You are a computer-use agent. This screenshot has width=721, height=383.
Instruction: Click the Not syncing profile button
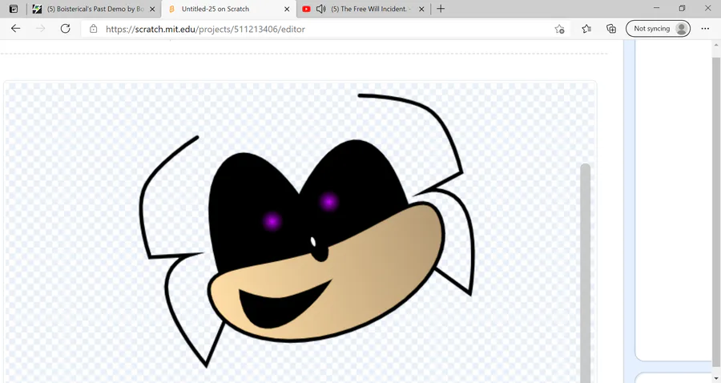[x=658, y=29]
